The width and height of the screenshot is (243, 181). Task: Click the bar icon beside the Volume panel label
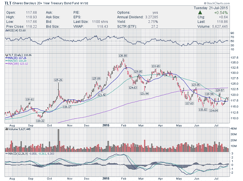pyautogui.click(x=7, y=129)
